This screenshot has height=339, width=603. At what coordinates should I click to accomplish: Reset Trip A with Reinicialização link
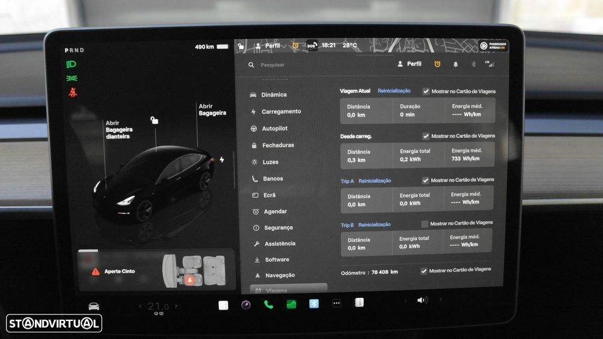[374, 181]
